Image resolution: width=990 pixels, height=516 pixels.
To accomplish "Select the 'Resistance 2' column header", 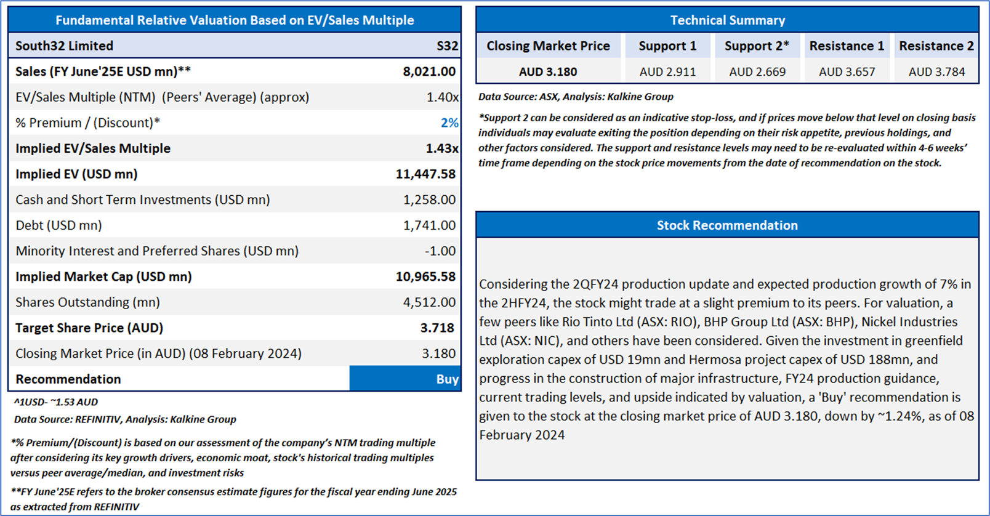I will (936, 46).
